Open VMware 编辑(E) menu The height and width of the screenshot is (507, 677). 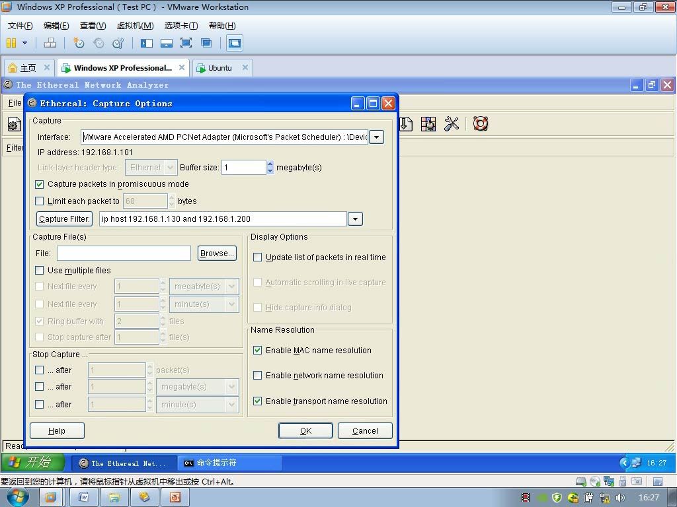(56, 26)
